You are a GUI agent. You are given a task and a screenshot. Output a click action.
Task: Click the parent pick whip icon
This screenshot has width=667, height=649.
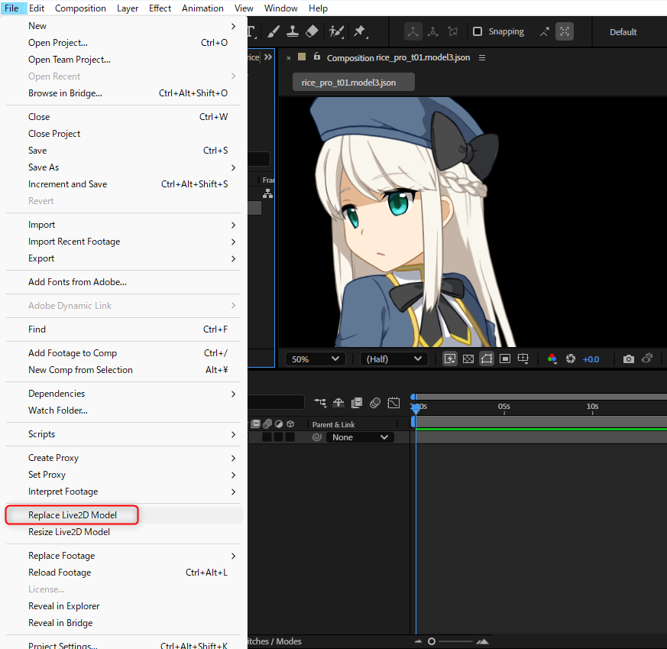click(317, 437)
